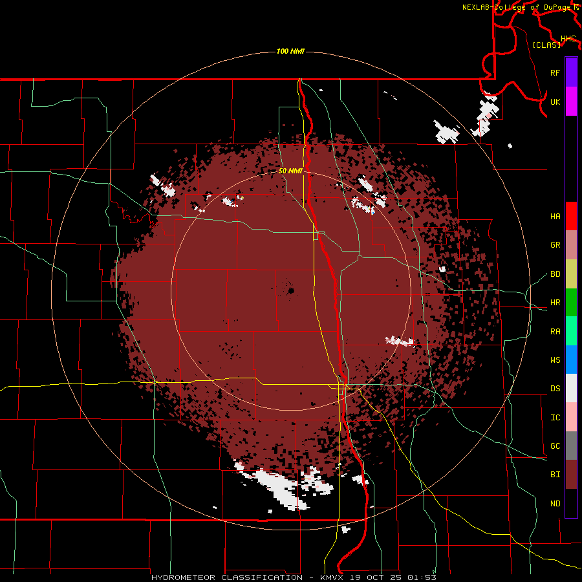This screenshot has height=582, width=582.
Task: Click the UK legend label
Action: coord(555,102)
